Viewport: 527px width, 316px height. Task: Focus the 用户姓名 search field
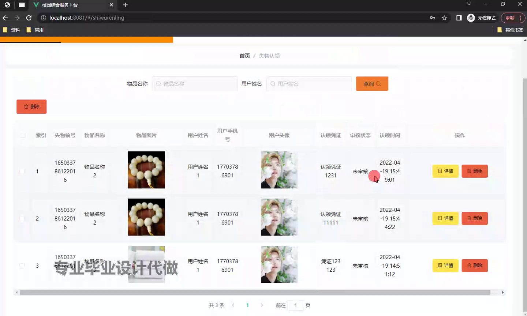[x=309, y=84]
